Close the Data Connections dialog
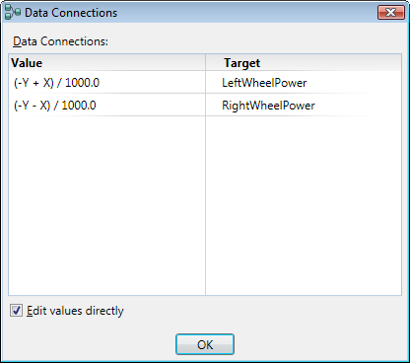This screenshot has width=410, height=363. pyautogui.click(x=391, y=13)
